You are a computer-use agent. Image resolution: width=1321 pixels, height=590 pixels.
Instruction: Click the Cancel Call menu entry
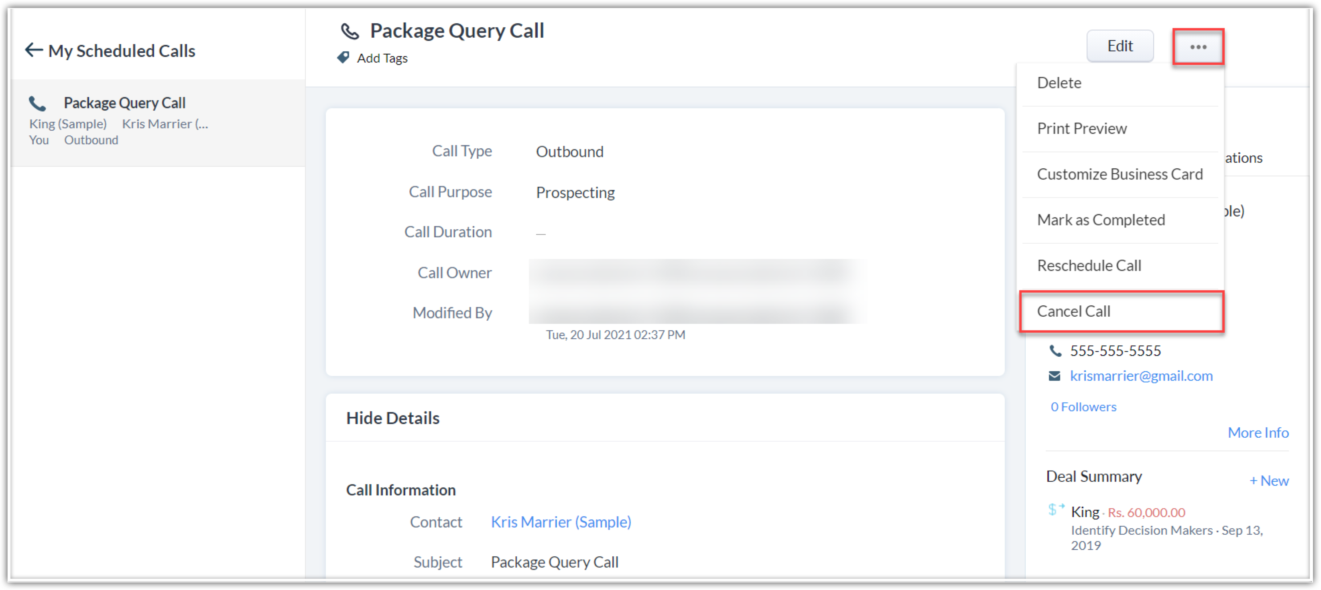coord(1073,311)
